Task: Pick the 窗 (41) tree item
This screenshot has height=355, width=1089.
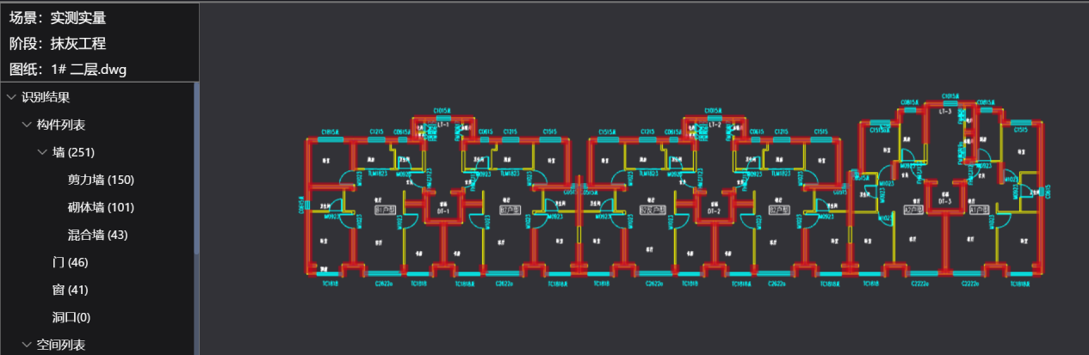Action: click(71, 290)
